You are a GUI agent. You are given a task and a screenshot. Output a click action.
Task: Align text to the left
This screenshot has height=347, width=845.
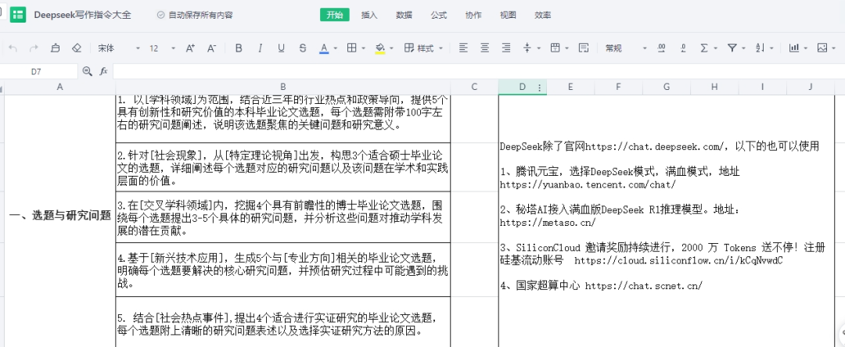coord(463,48)
